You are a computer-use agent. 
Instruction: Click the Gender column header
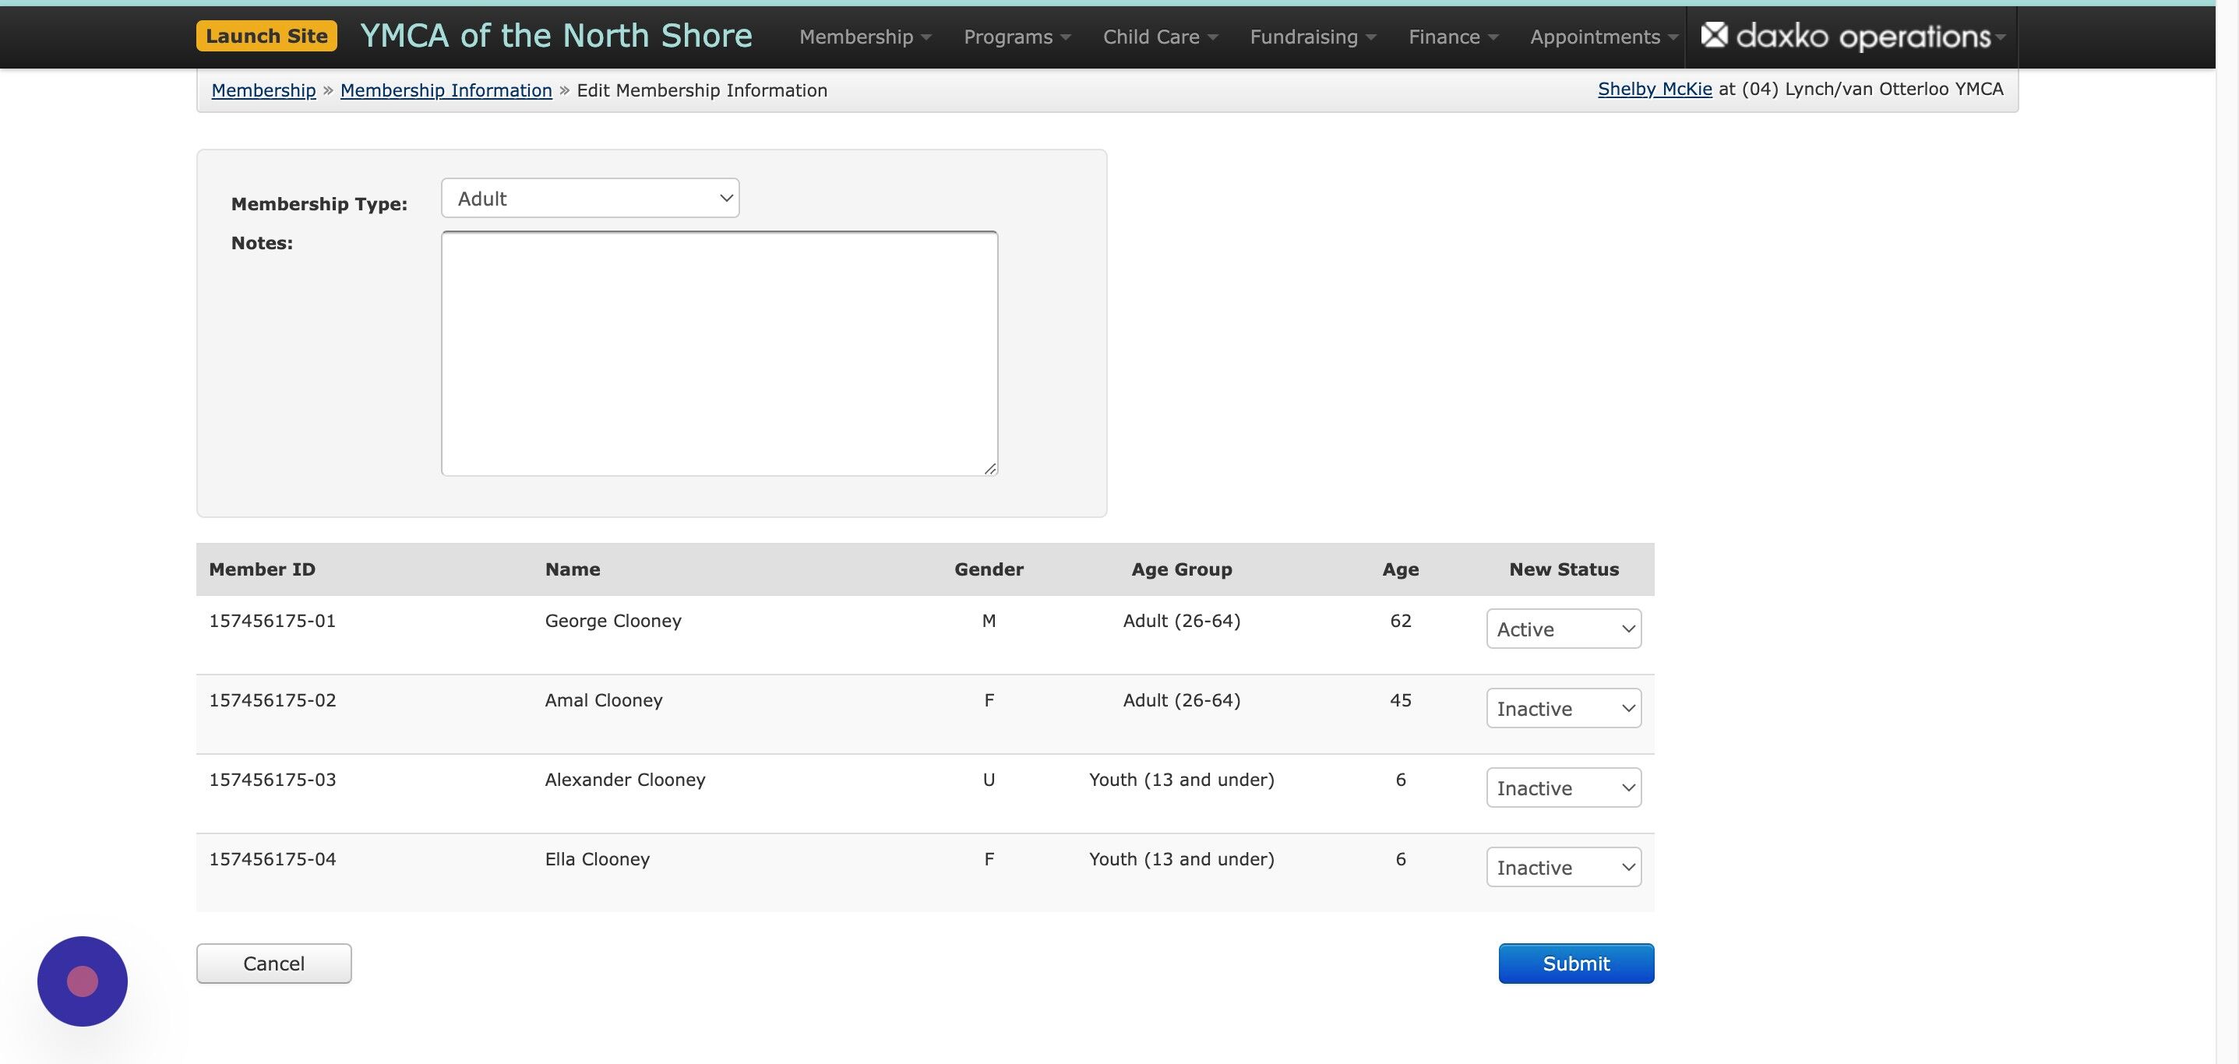pos(989,569)
